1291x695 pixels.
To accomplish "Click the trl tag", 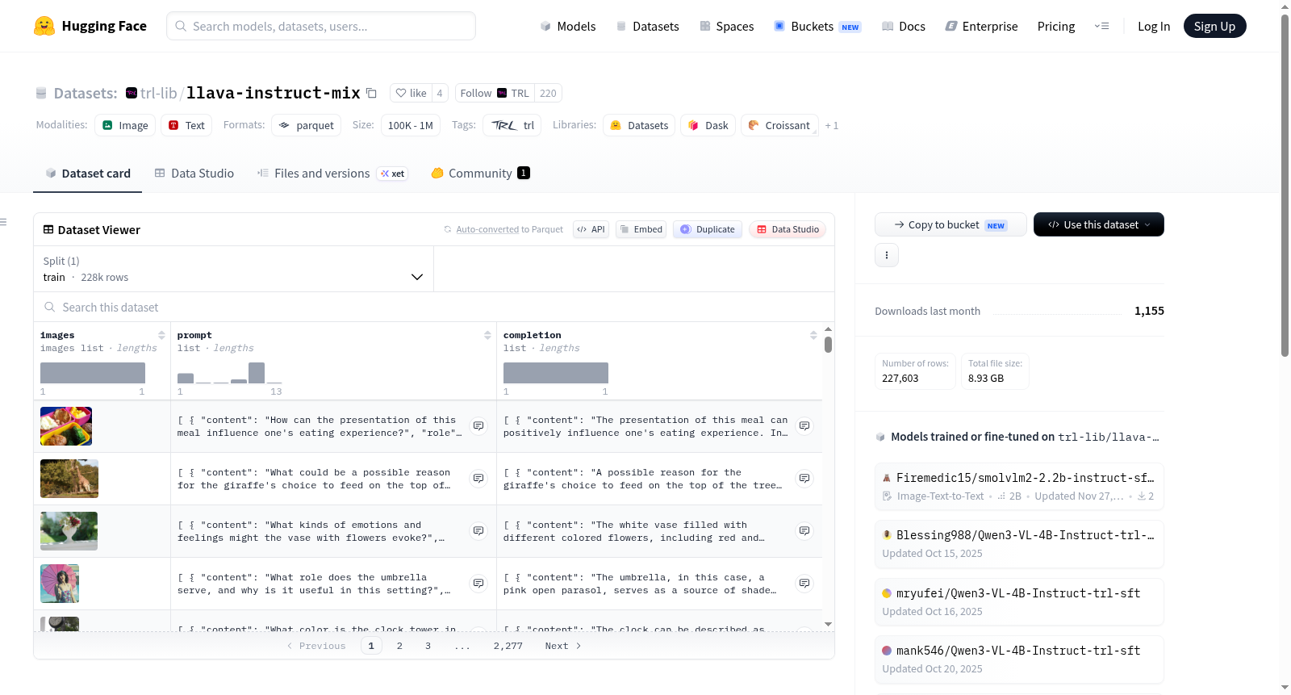I will [x=512, y=125].
